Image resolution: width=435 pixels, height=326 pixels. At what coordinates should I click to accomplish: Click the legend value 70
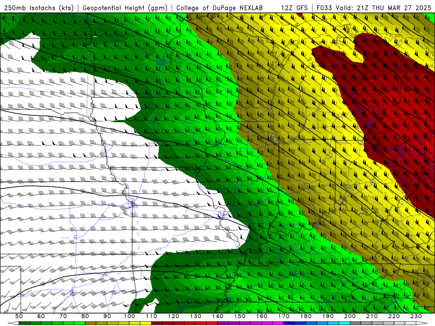[63, 316]
